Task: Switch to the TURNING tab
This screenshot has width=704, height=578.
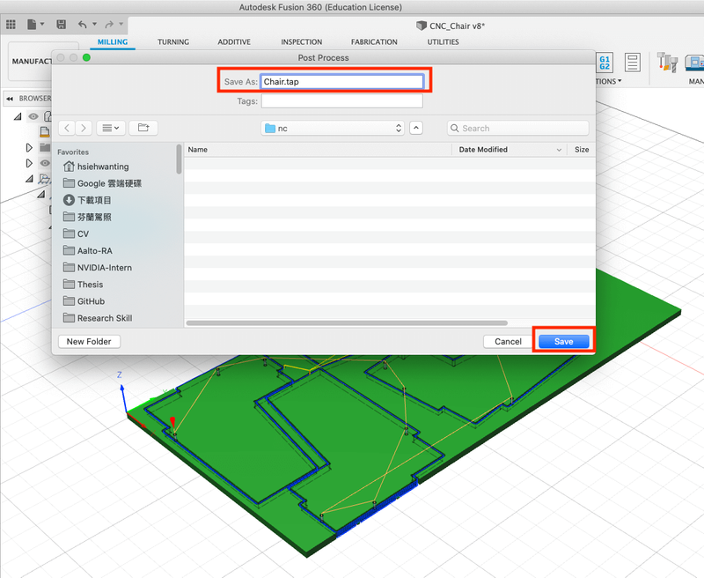Action: point(173,42)
